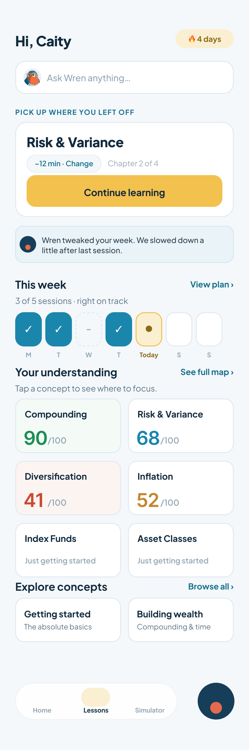Image resolution: width=249 pixels, height=750 pixels.
Task: Switch to the Home tab
Action: [x=42, y=710]
